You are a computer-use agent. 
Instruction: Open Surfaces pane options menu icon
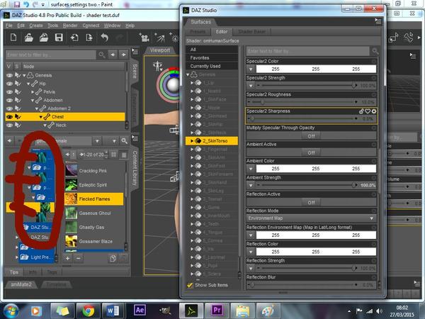coord(378,21)
